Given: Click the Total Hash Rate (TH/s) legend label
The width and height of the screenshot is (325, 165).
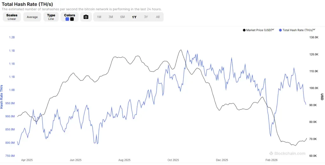Looking at the screenshot, I should coord(297,30).
